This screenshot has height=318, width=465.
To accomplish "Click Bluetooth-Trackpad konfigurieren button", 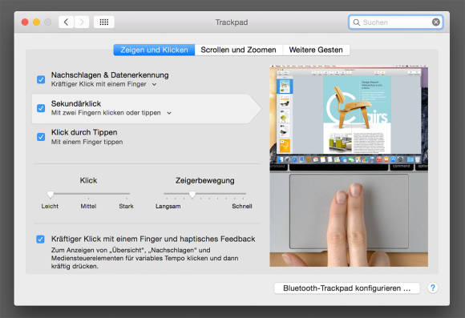I will 346,288.
